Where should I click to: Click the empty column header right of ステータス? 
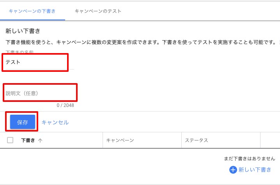270,141
